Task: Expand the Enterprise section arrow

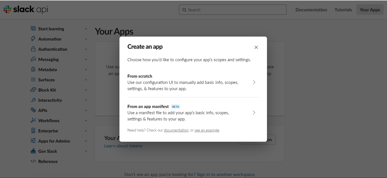Action: tap(86, 131)
